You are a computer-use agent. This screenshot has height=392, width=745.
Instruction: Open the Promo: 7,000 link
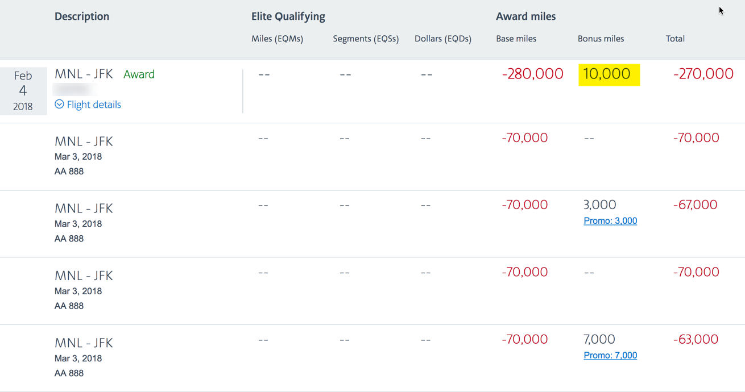[x=610, y=356]
